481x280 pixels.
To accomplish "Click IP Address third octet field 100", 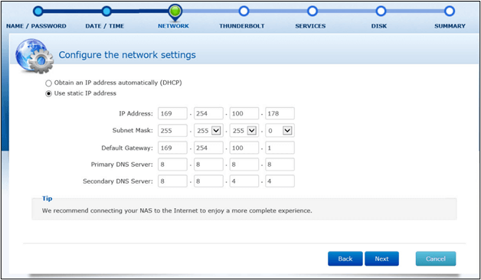I will tap(244, 113).
